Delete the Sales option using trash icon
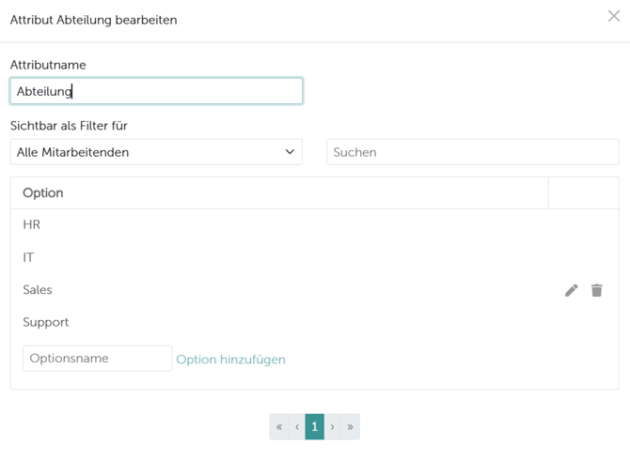Viewport: 630px width, 460px height. (x=596, y=291)
